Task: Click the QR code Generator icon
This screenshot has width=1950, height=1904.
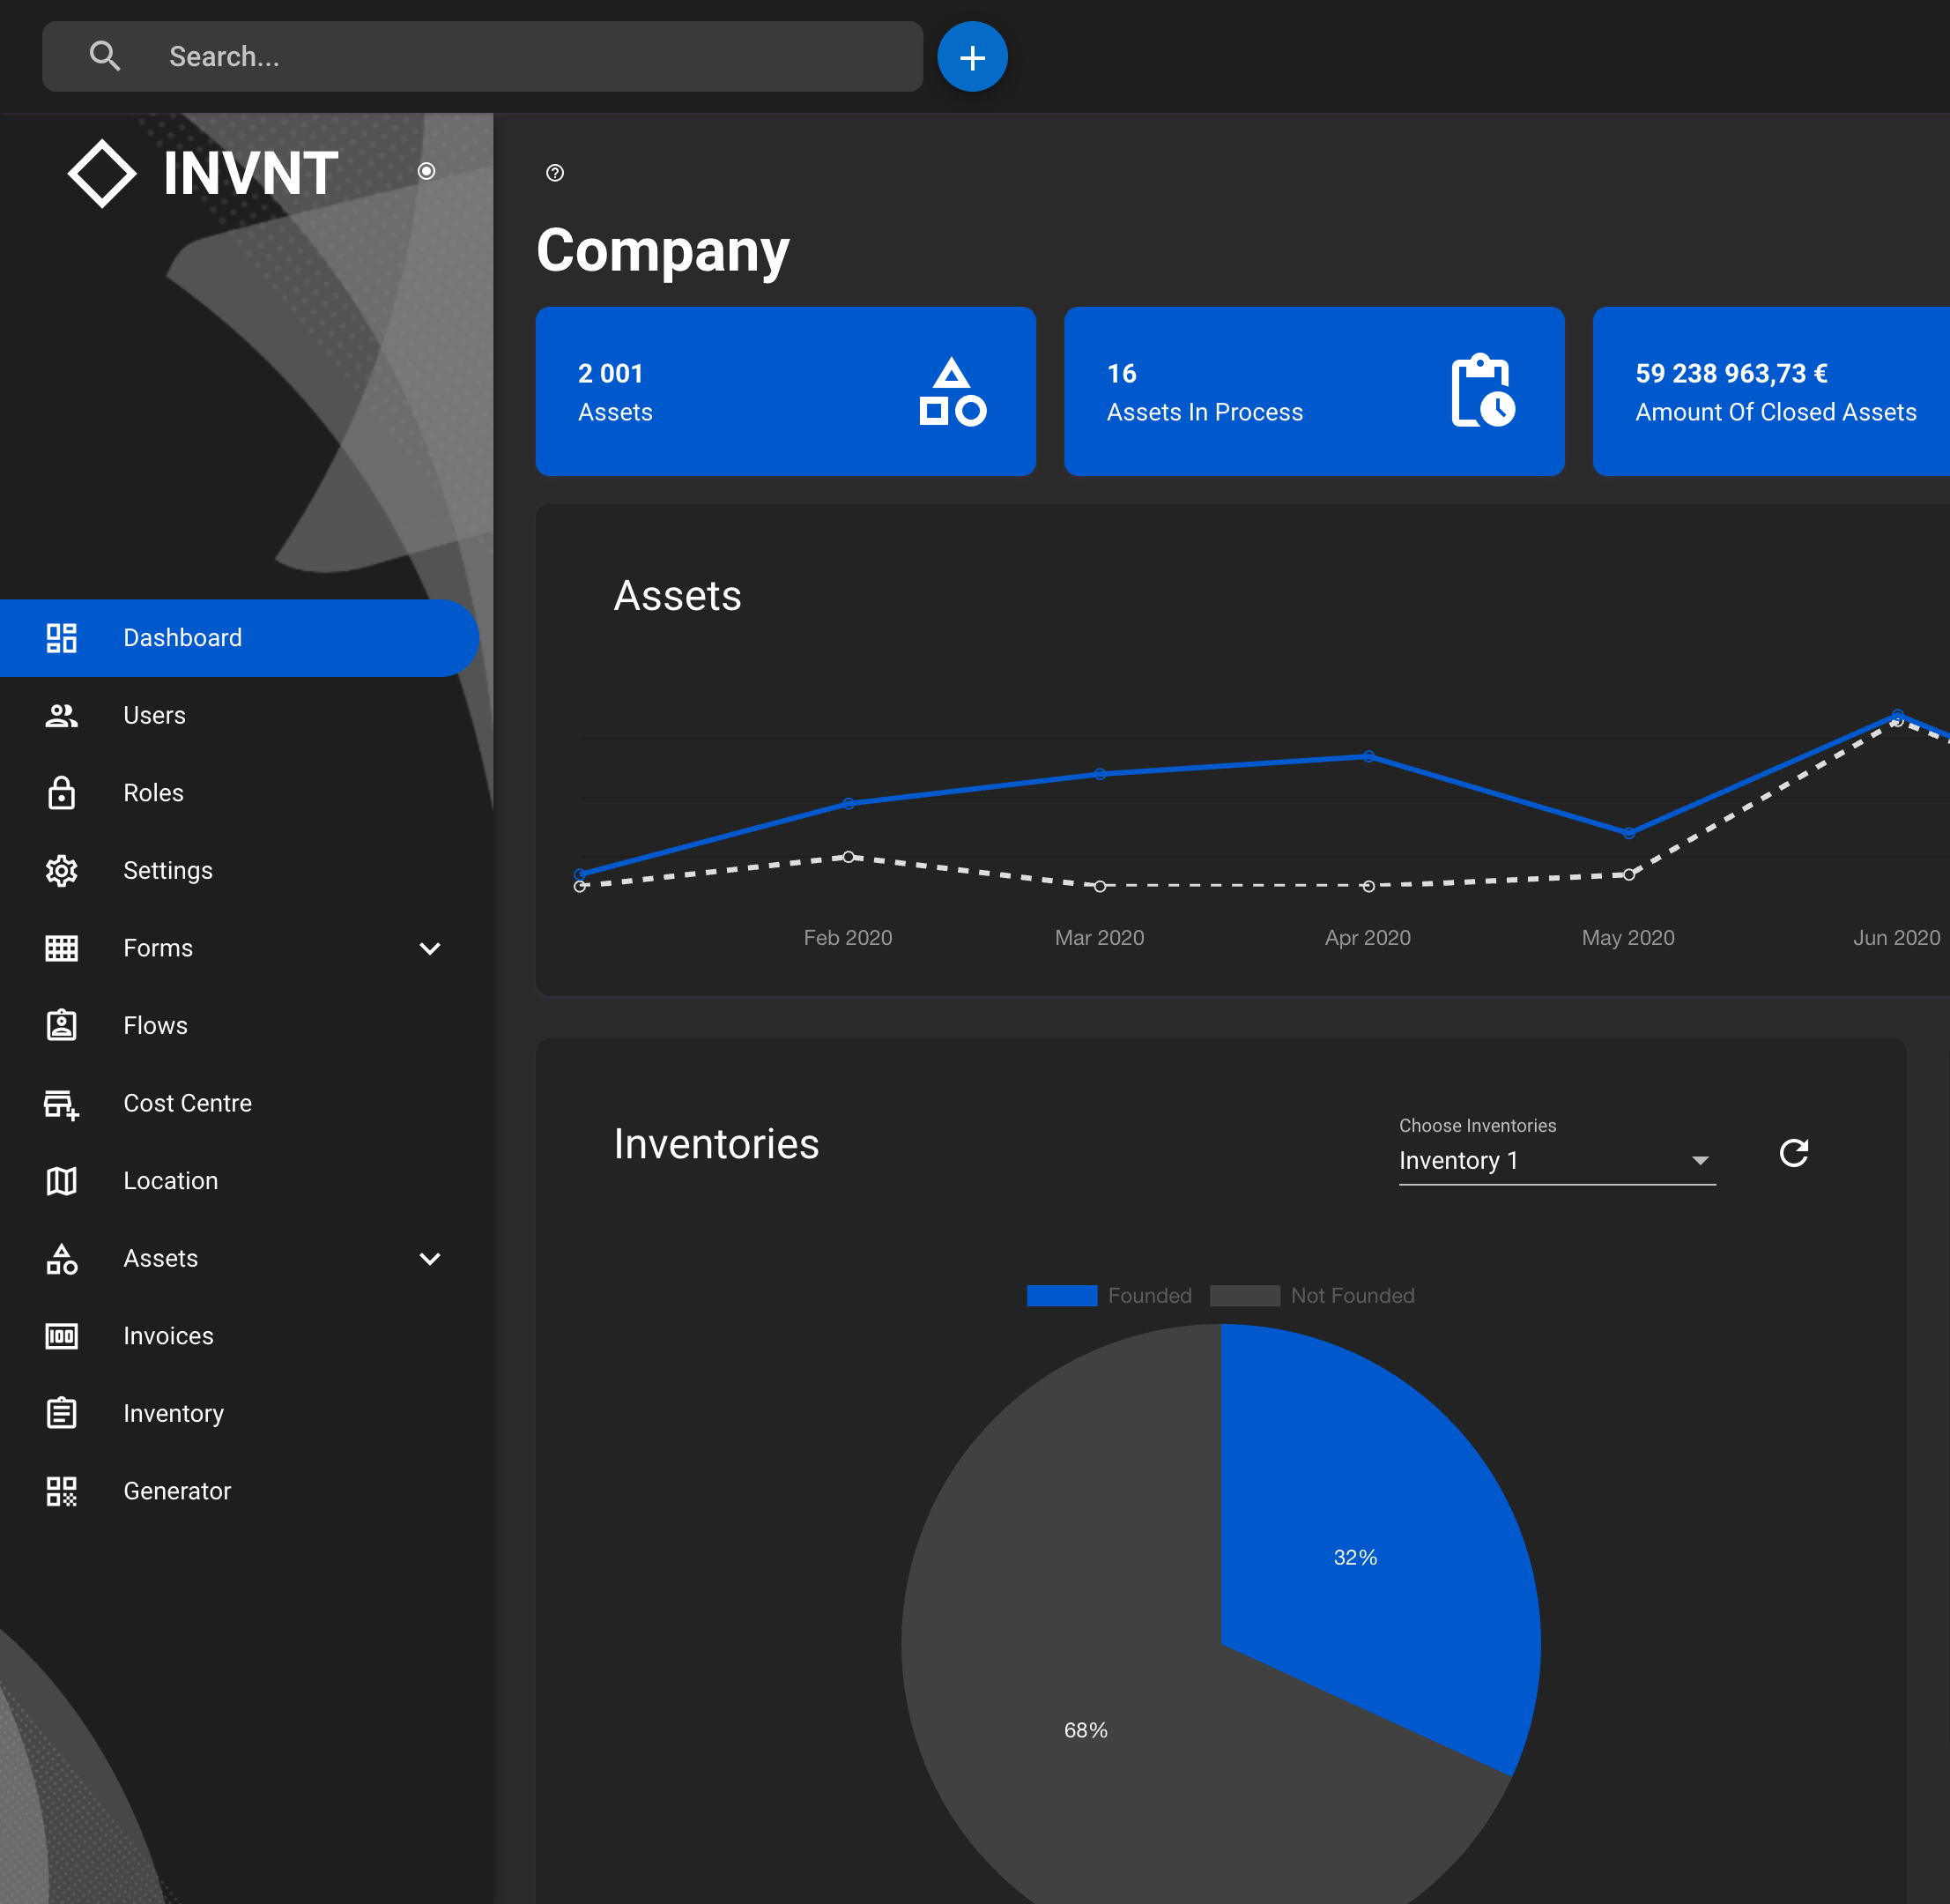Action: coord(61,1491)
